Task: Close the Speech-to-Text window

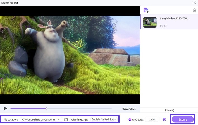Action: pyautogui.click(x=195, y=2)
